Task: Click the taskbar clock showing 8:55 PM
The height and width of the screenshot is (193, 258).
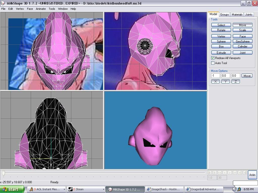Action: [x=248, y=189]
